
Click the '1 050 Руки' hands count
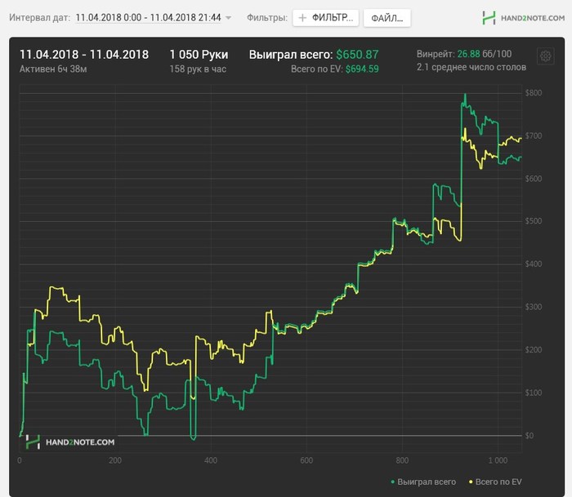click(x=199, y=55)
